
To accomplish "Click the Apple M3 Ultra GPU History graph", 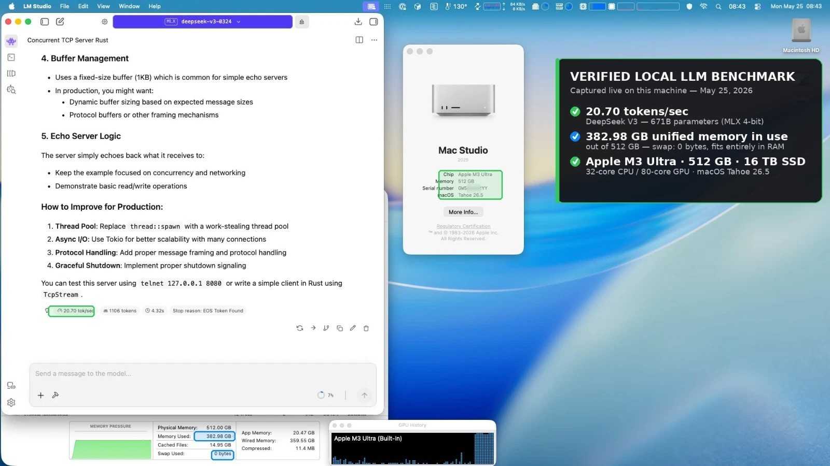I will coord(413,448).
